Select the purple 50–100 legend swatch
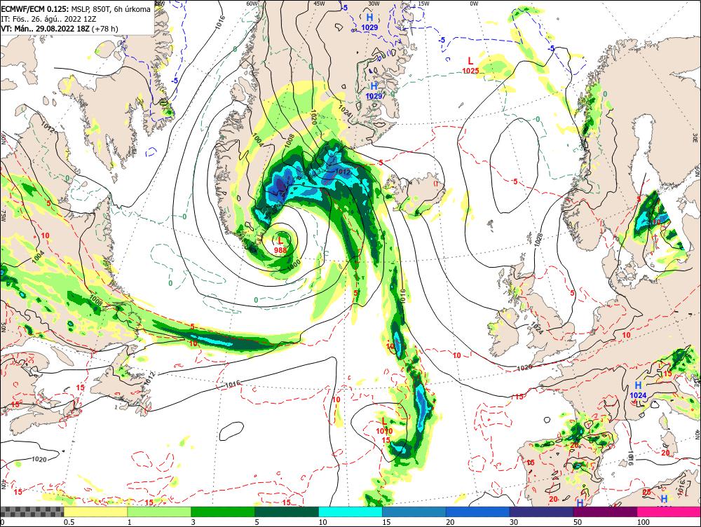Screen dimensions: 701x527 [606, 512]
